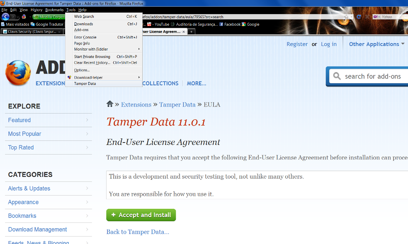Open Error Console from the Tools menu
This screenshot has width=408, height=244.
tap(104, 37)
